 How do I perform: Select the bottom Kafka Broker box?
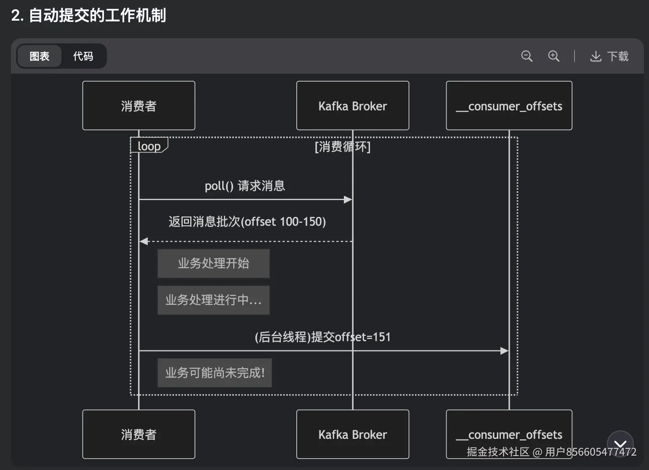353,434
